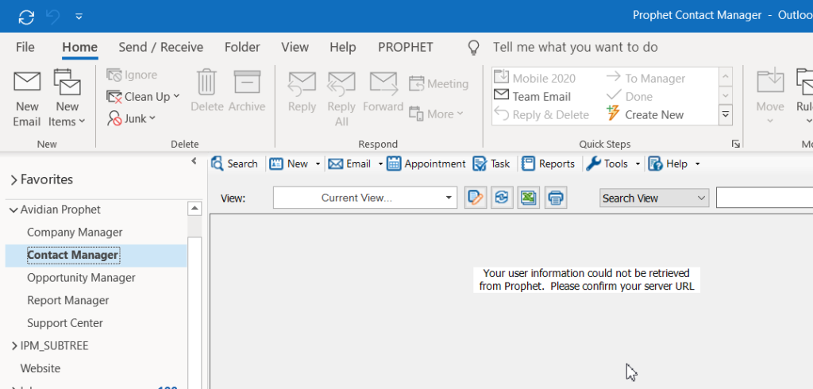The height and width of the screenshot is (389, 813).
Task: Click the print view icon
Action: [556, 198]
